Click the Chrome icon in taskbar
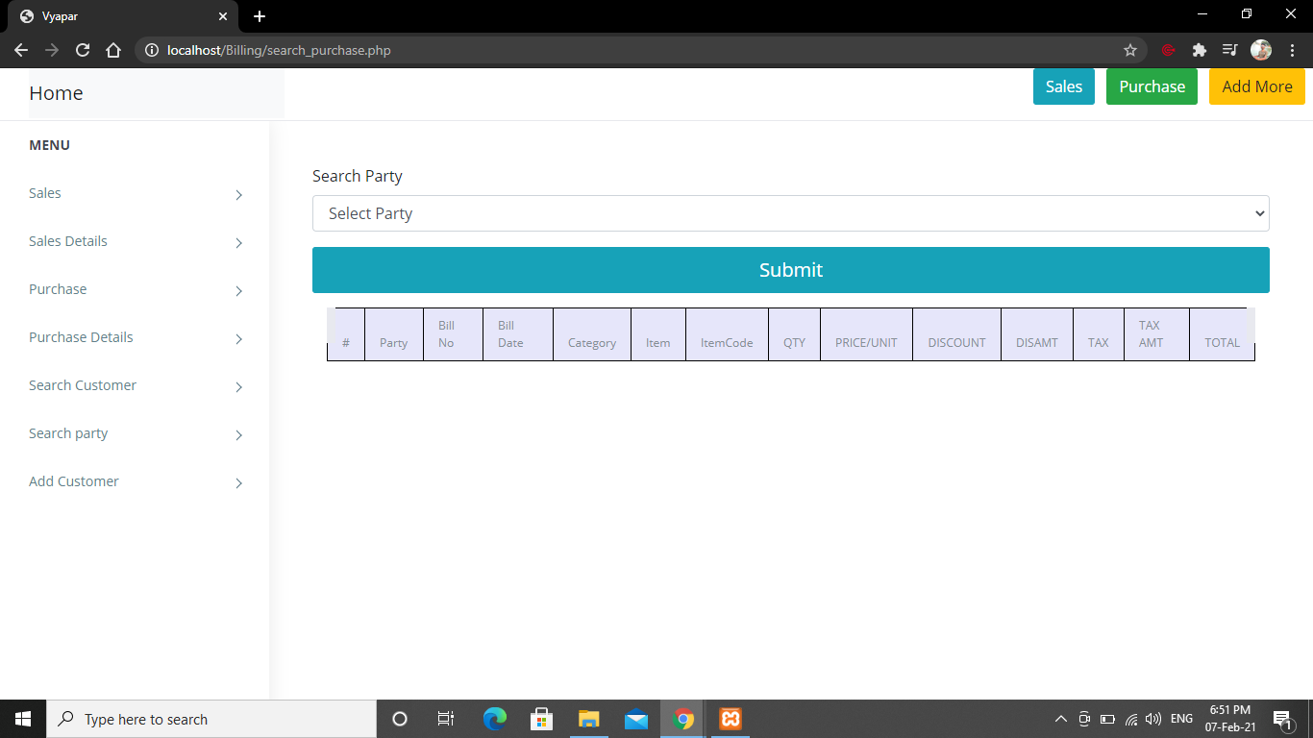This screenshot has width=1313, height=738. 683,719
